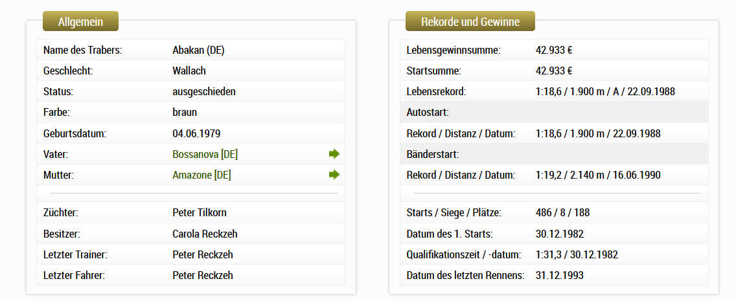Select the Allgemein section header
Viewport: 736px width, 301px height.
[x=81, y=21]
